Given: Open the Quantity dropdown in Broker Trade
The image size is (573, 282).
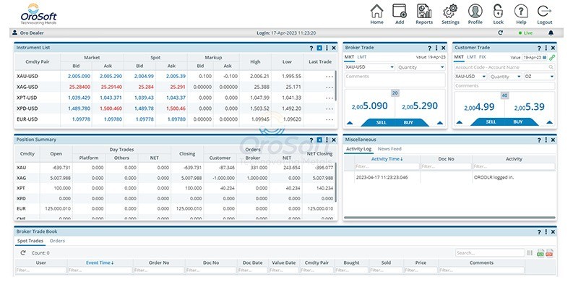Looking at the screenshot, I should [x=421, y=67].
